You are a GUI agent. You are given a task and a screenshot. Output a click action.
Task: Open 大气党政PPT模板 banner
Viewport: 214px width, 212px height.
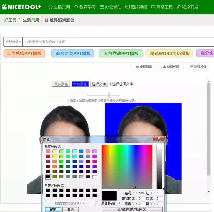121,53
